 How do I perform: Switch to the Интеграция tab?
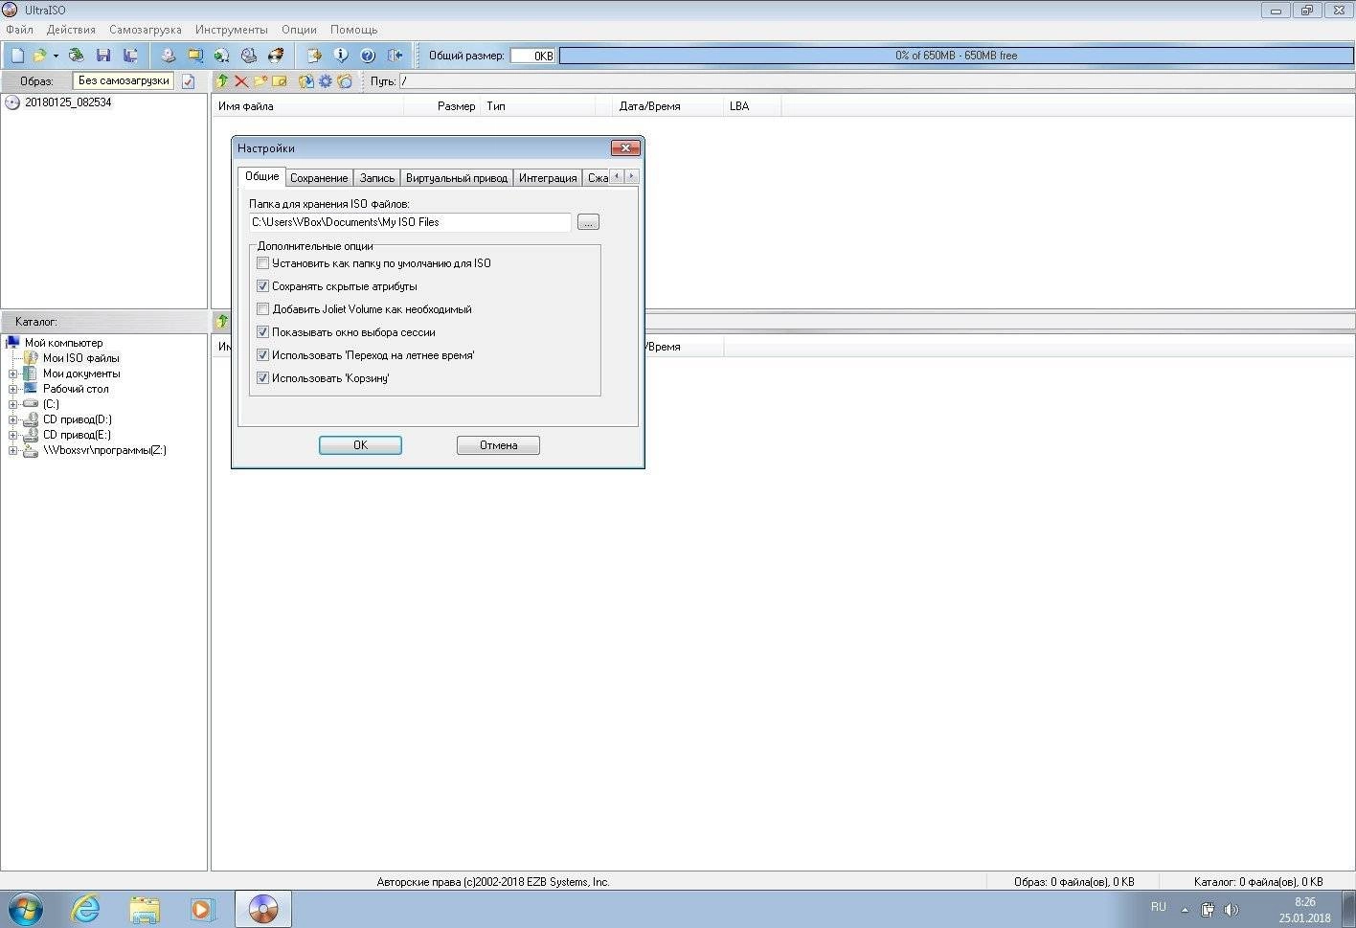pyautogui.click(x=548, y=178)
